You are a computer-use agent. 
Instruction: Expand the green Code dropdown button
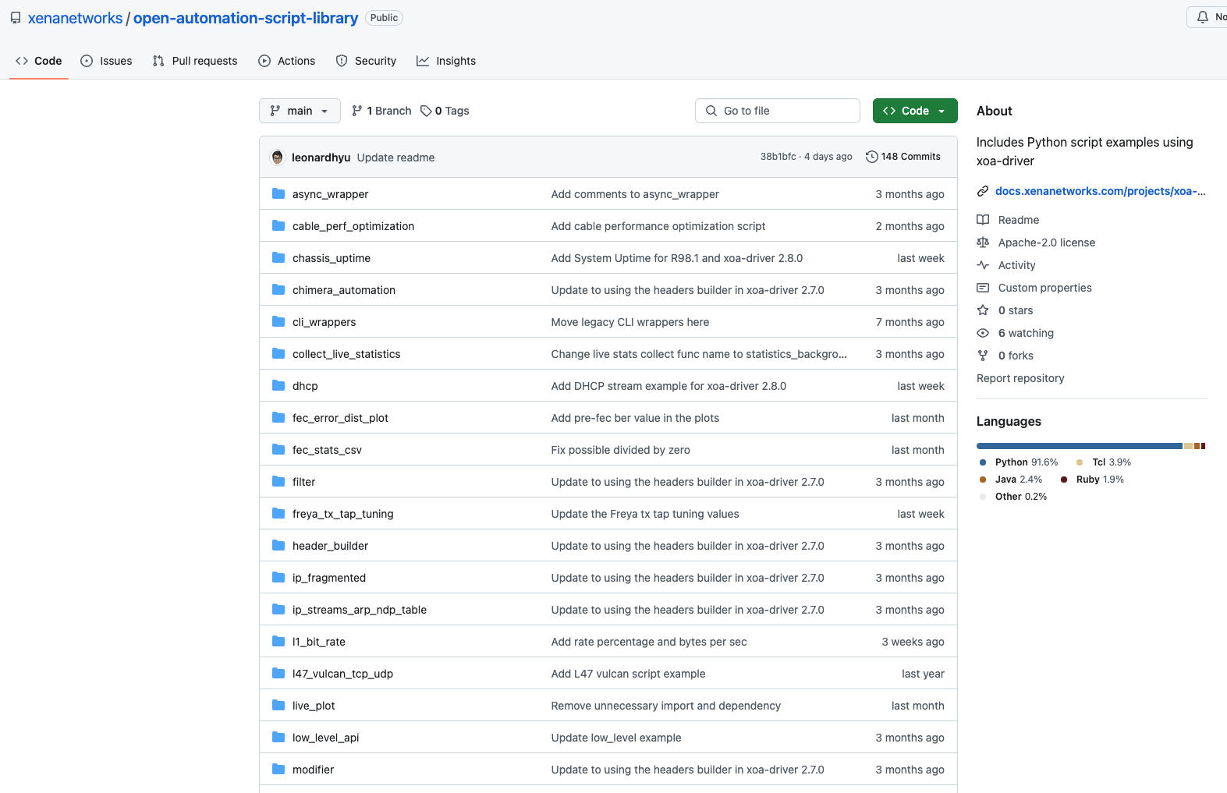coord(915,111)
